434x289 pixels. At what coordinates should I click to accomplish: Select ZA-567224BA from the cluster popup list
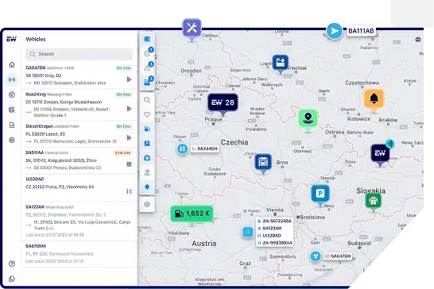277,221
